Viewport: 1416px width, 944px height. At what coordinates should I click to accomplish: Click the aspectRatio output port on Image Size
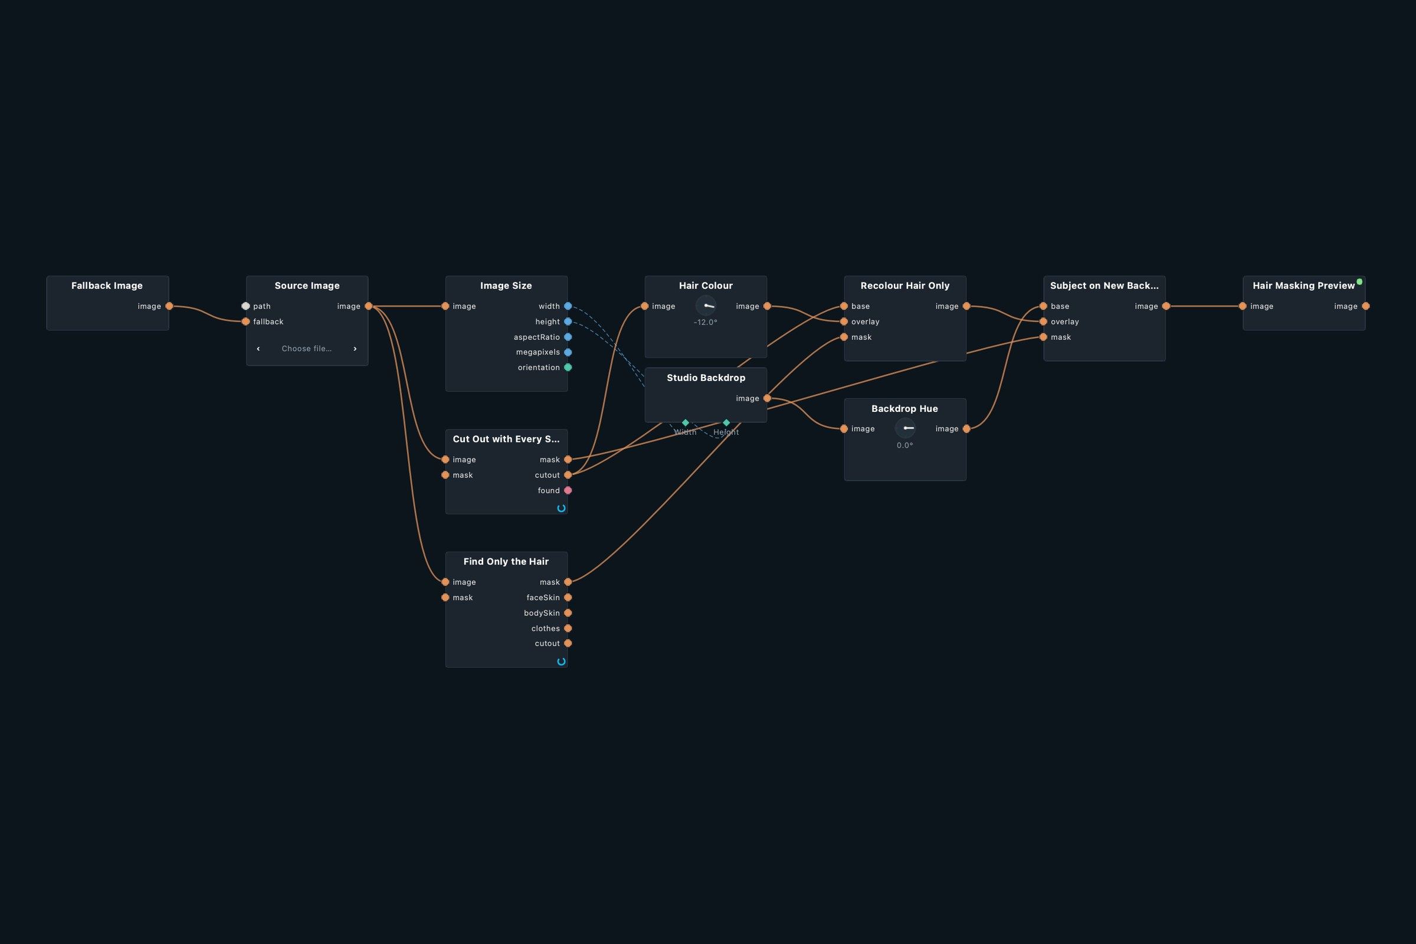(x=568, y=337)
